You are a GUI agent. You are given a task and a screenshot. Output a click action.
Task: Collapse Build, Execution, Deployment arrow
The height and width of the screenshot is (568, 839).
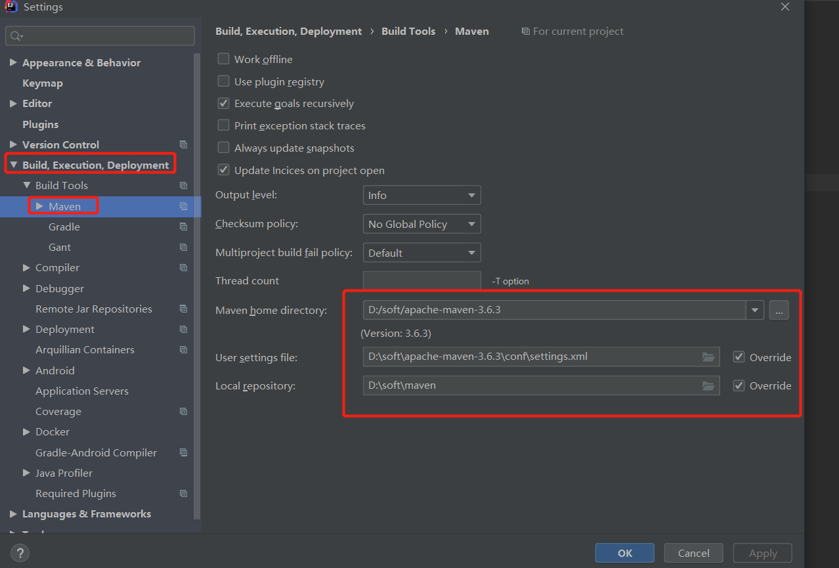(x=13, y=165)
